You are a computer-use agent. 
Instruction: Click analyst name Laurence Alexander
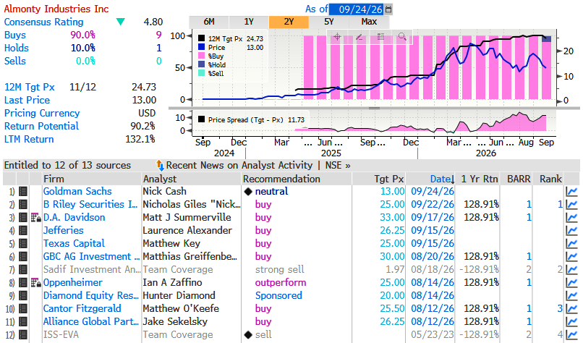[187, 230]
